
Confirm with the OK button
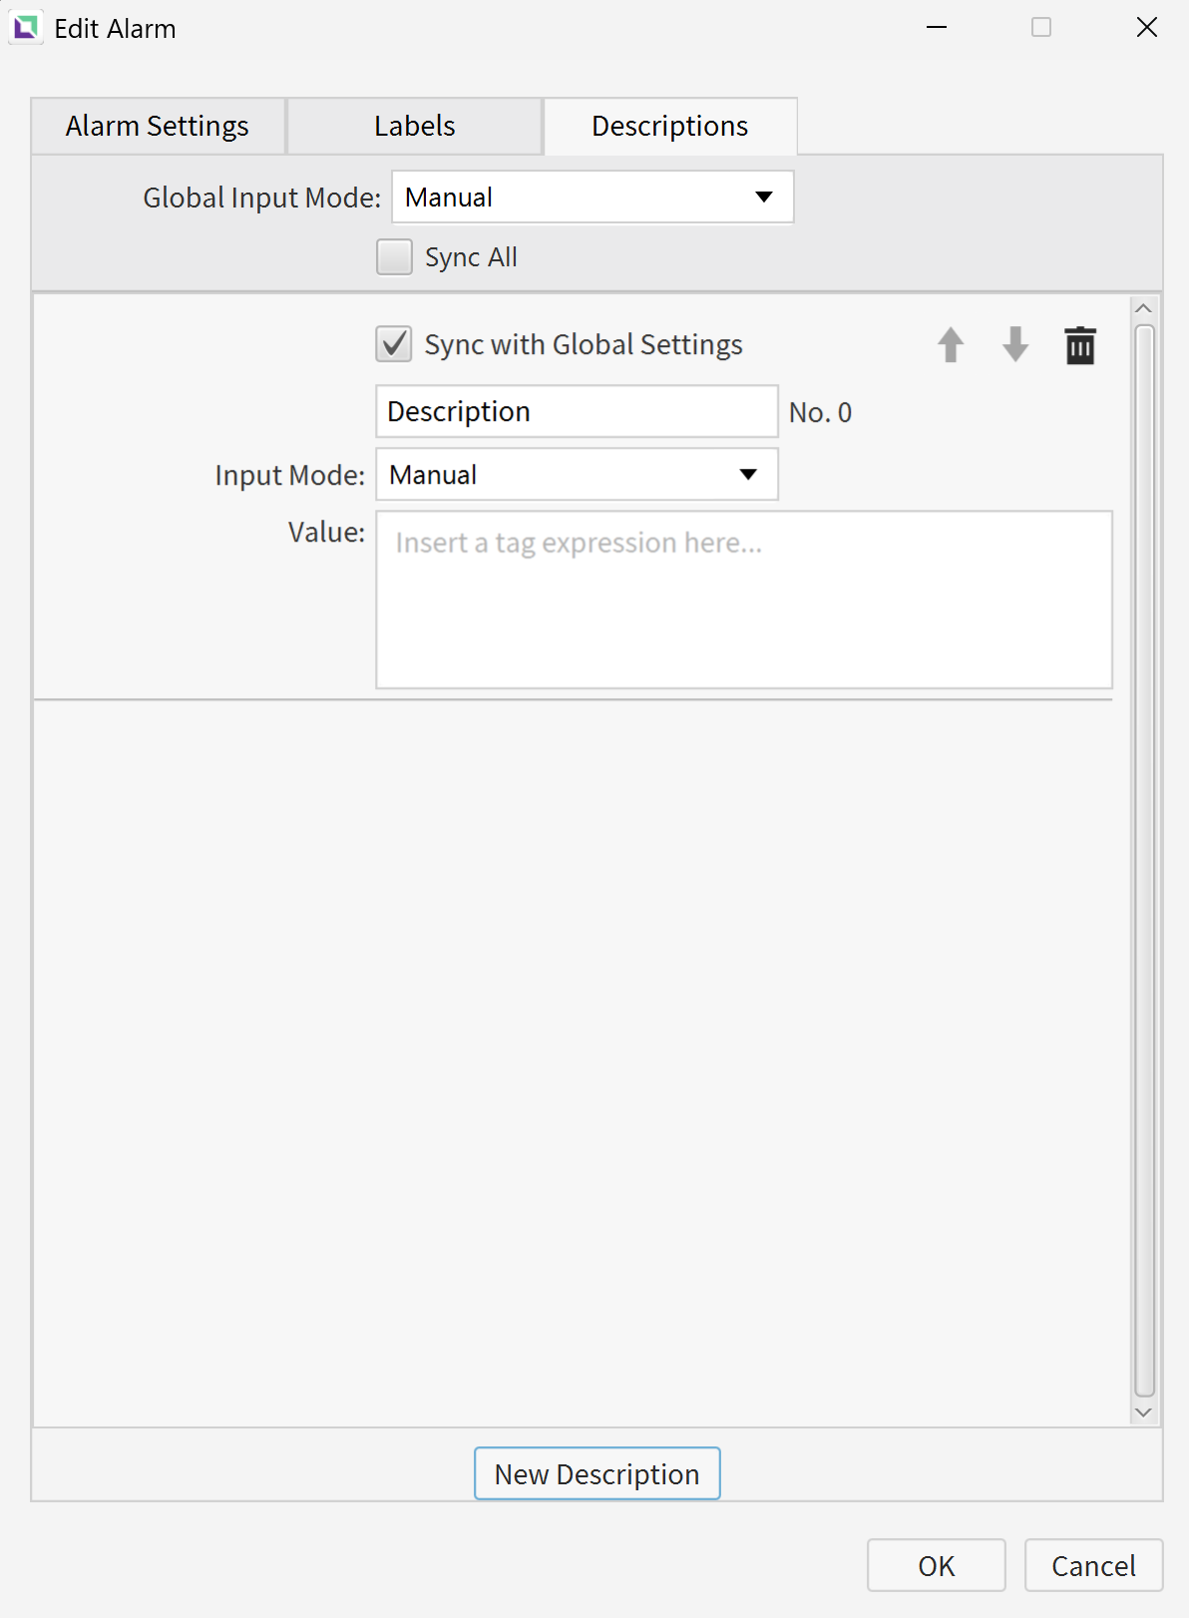[x=937, y=1565]
